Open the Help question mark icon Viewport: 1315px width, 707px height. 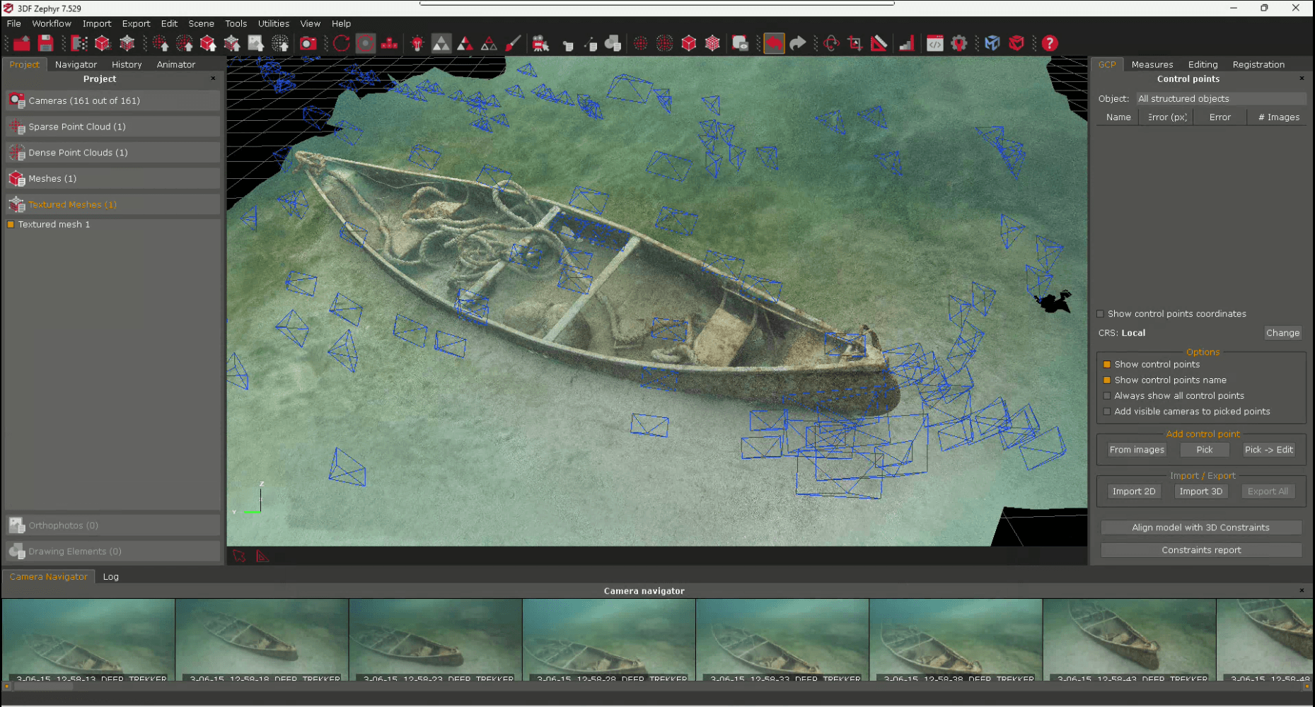(x=1050, y=43)
